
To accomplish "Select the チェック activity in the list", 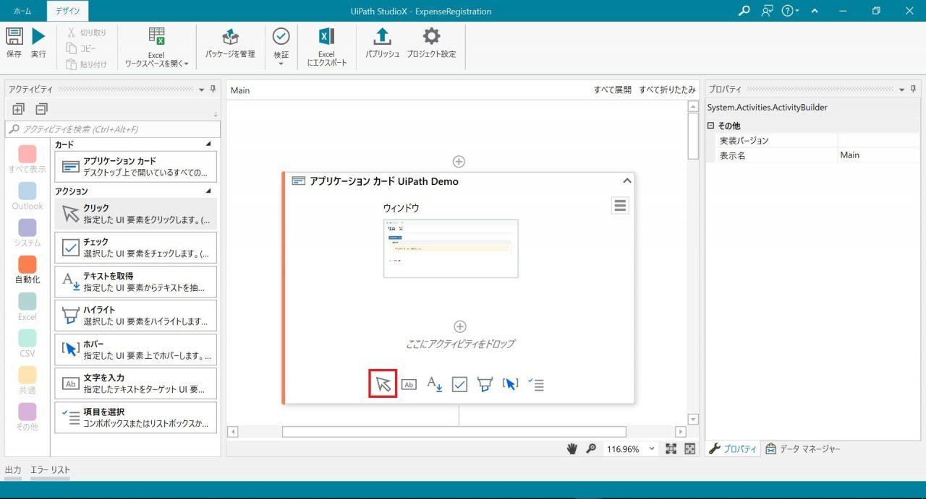I will (x=135, y=248).
